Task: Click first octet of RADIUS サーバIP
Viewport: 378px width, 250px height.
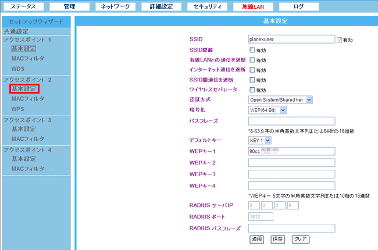Action: [254, 205]
